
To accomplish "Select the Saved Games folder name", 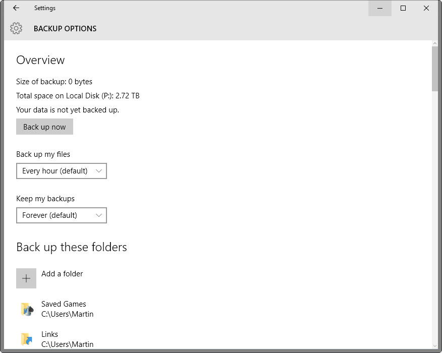I will (x=64, y=304).
